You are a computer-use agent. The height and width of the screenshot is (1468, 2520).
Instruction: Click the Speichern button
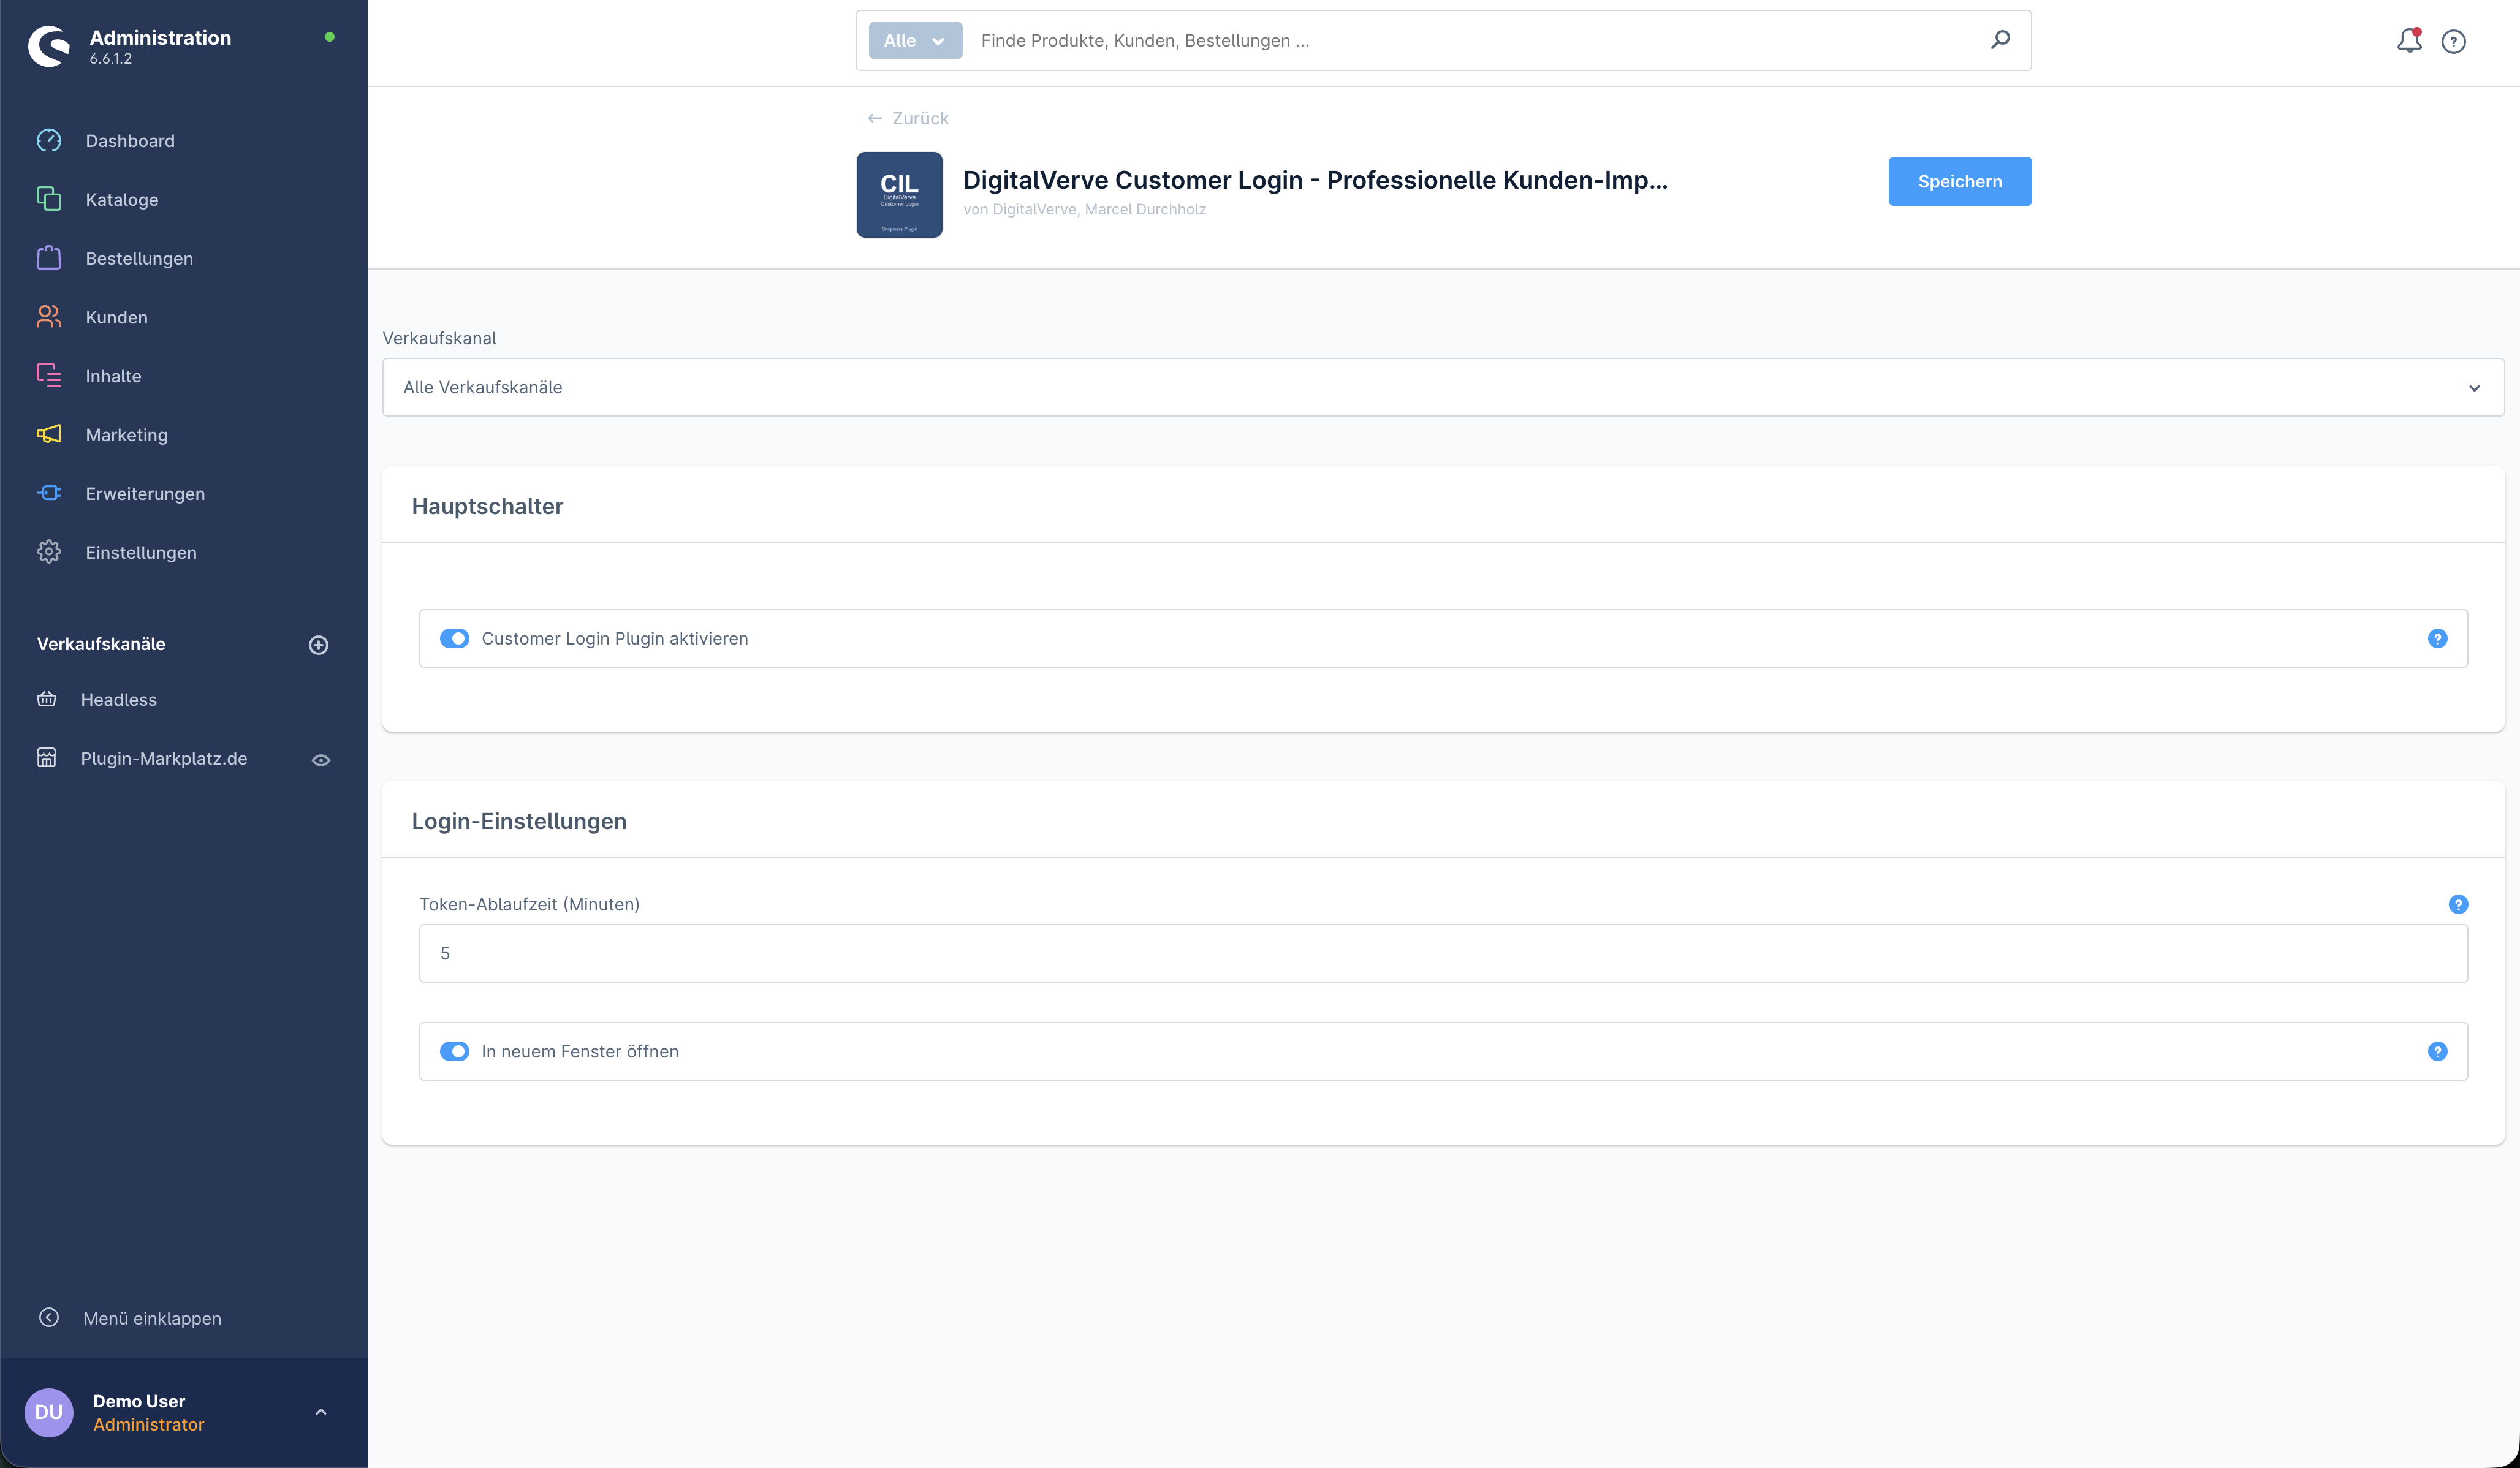pos(1959,181)
